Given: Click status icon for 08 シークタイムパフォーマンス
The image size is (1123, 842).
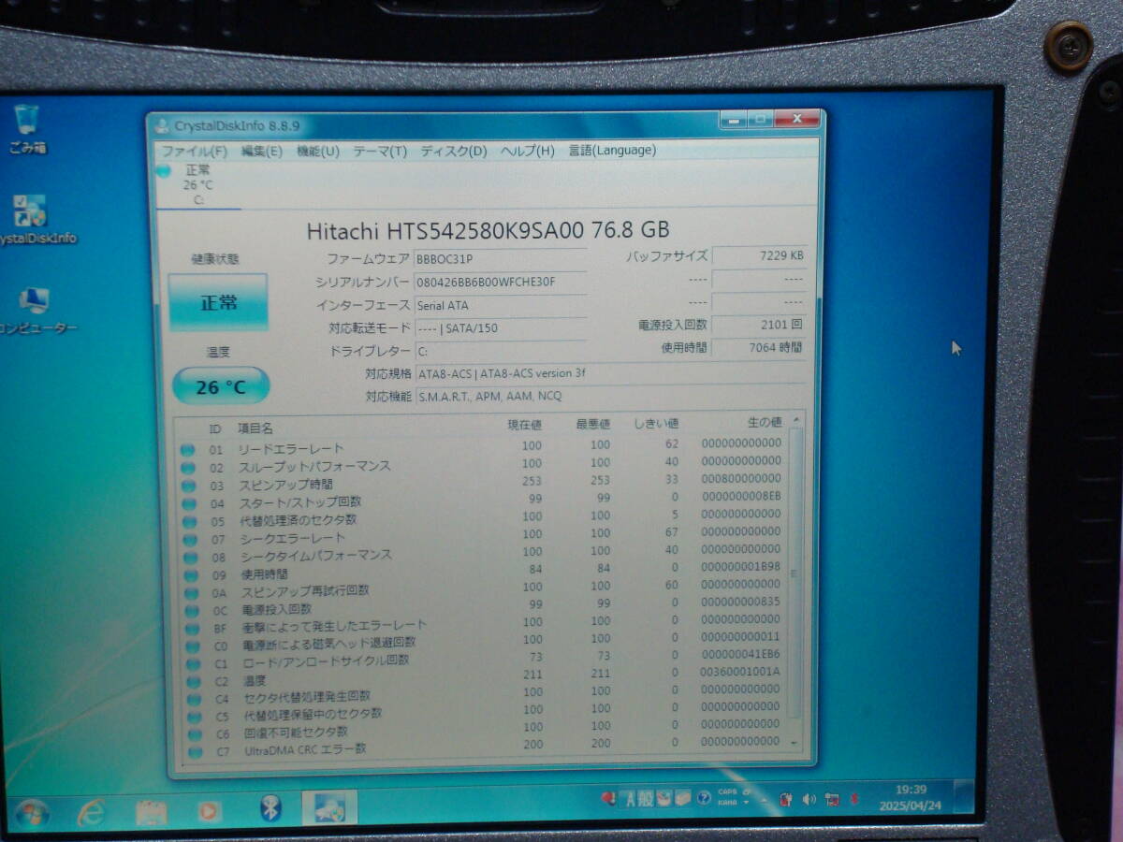Looking at the screenshot, I should point(191,557).
